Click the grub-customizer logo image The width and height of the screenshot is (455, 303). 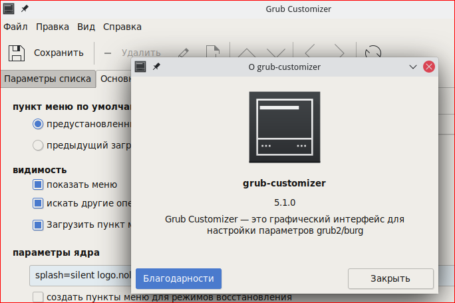tap(285, 127)
